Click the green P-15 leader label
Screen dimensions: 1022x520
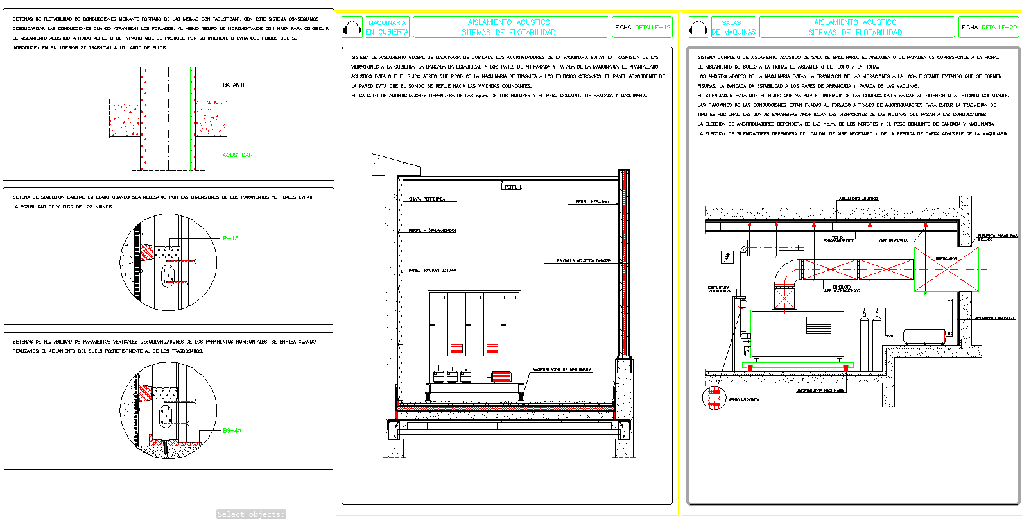(230, 239)
